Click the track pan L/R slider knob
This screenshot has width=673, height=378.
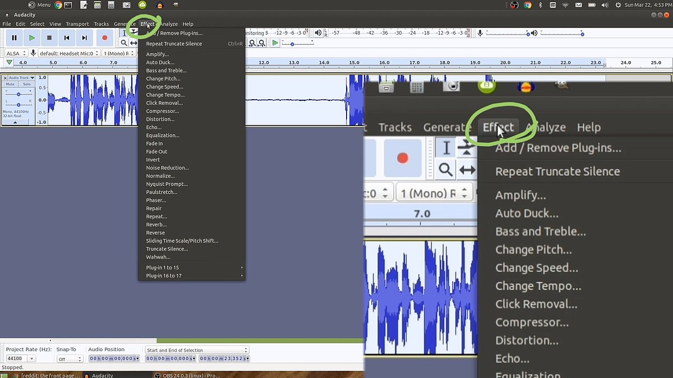tap(19, 104)
